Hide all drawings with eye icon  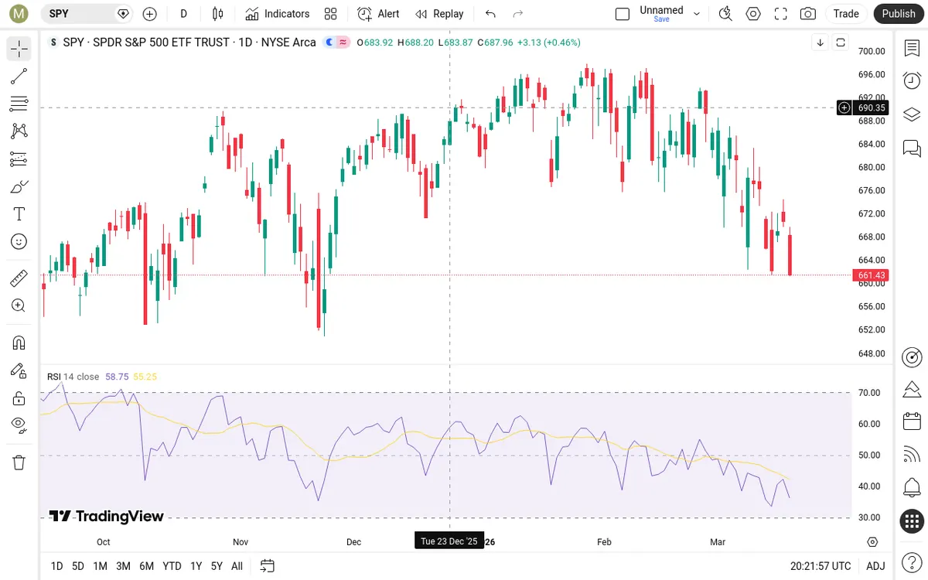tap(19, 425)
